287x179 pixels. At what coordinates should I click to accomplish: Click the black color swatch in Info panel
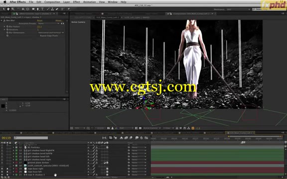pos(3,106)
